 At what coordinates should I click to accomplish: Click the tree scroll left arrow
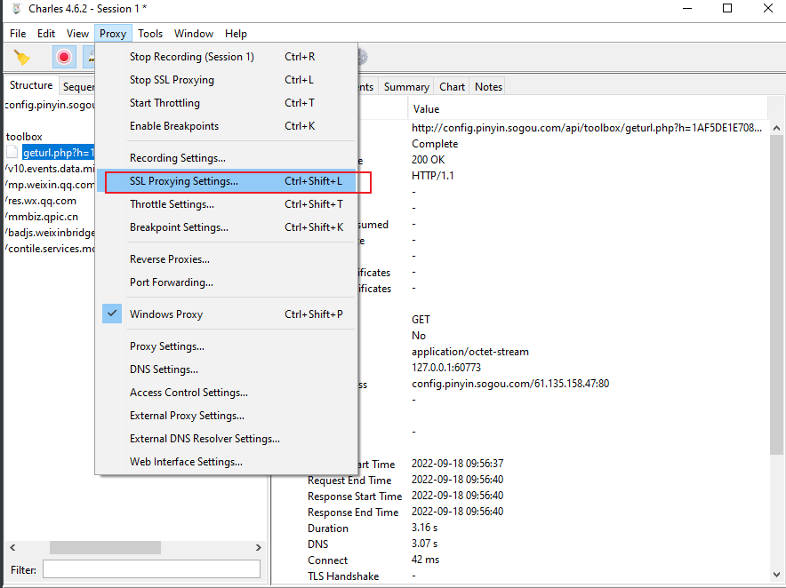click(x=12, y=547)
